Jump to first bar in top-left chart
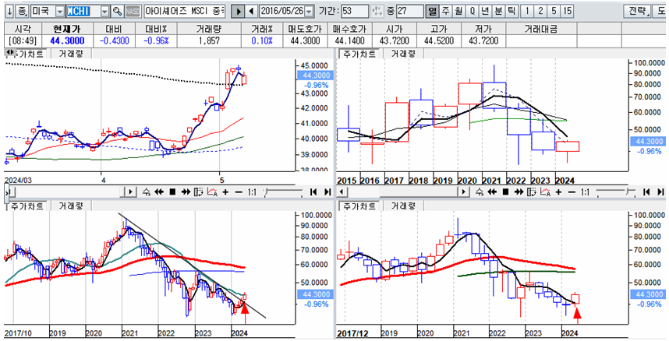 [x=313, y=192]
